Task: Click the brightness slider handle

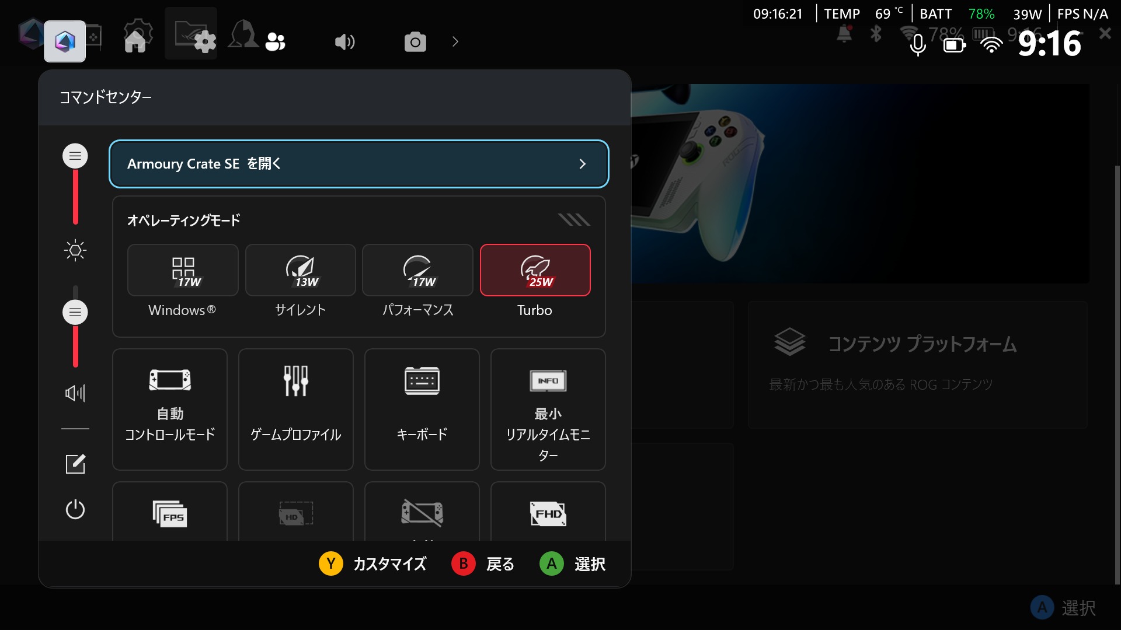Action: [x=75, y=156]
